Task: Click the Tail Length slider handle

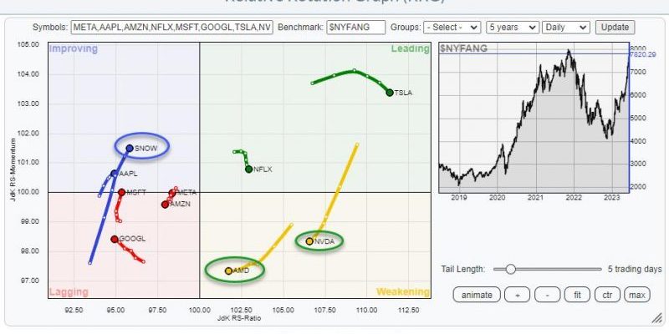Action: [x=510, y=269]
